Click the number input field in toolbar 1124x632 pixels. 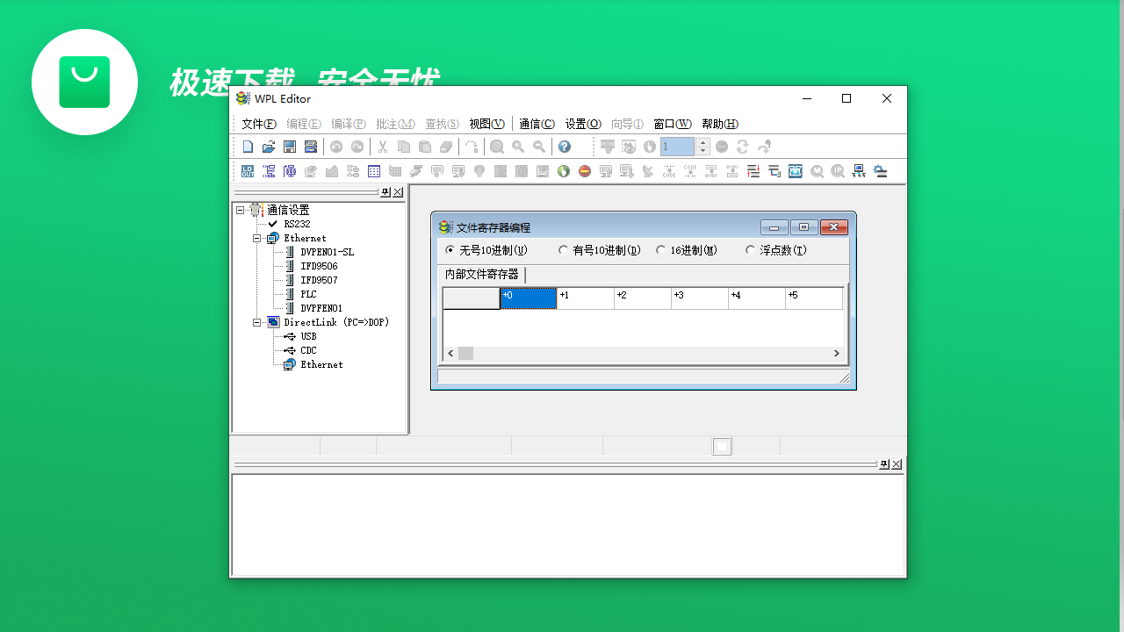(678, 147)
